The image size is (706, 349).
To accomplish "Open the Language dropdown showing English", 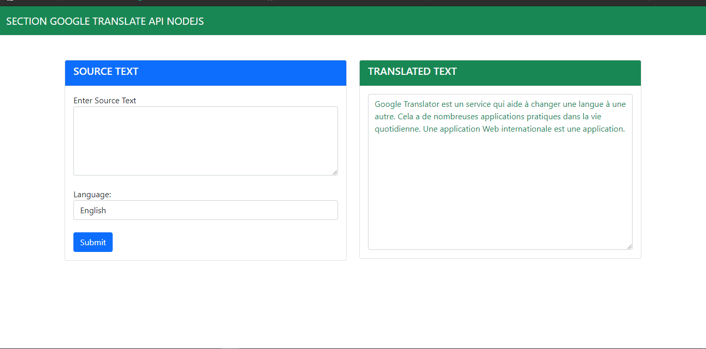I will (206, 210).
